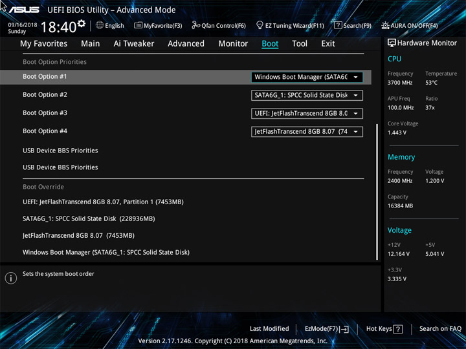Click +3.3V reading 3.335 V

pos(397,279)
